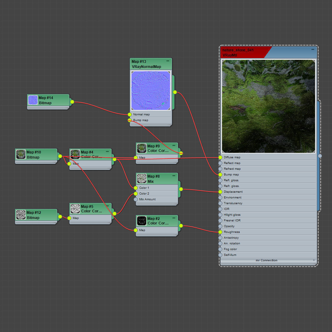Click the Map #9 output socket

[181, 153]
